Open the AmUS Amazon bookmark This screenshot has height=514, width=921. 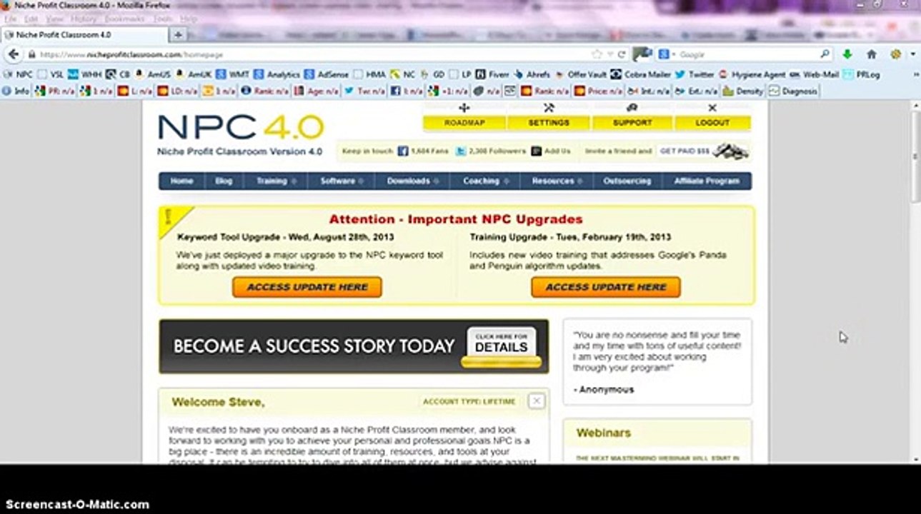point(152,74)
